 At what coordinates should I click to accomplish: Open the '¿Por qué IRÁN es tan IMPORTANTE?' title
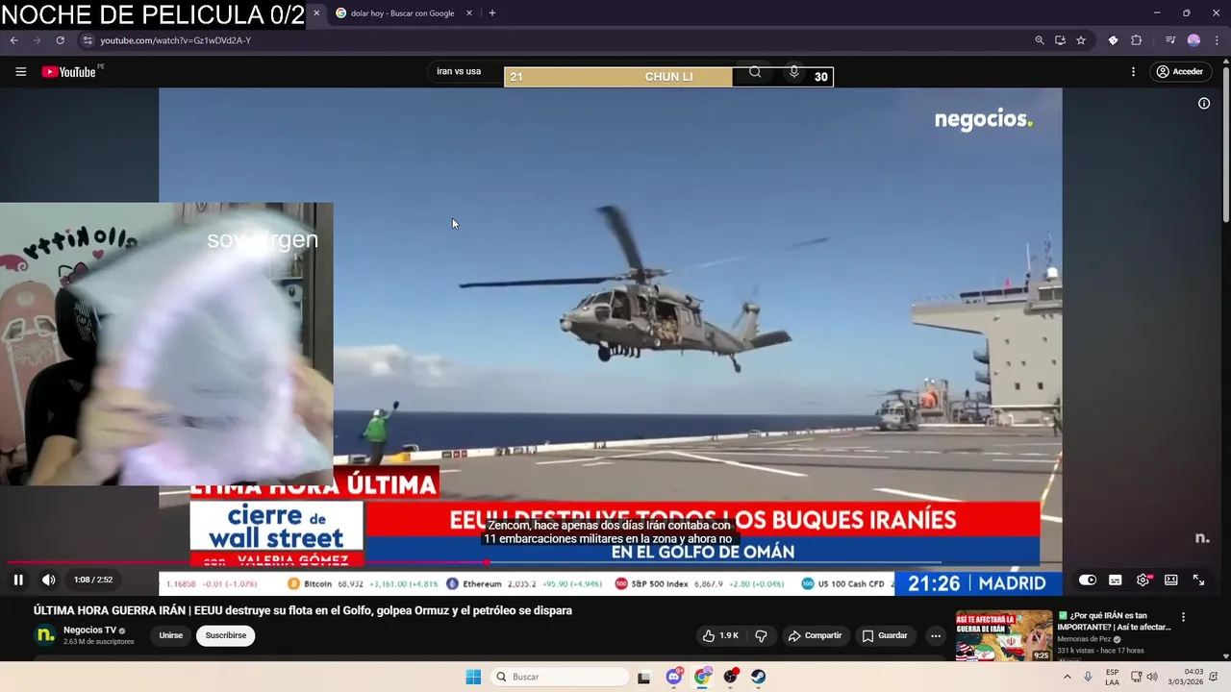(x=1115, y=621)
